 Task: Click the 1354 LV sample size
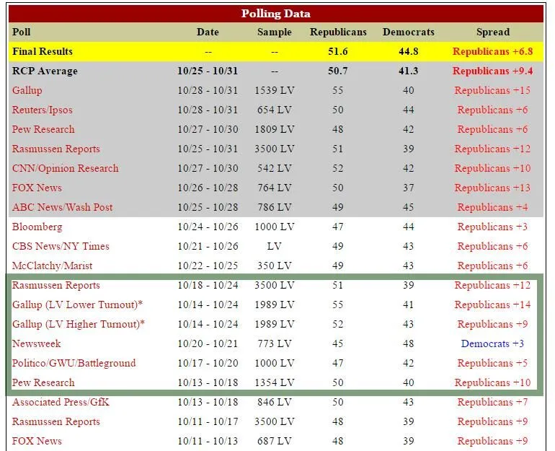pyautogui.click(x=275, y=382)
